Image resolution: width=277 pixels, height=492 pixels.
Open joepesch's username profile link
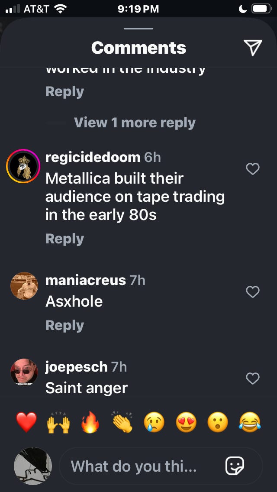[x=76, y=366]
